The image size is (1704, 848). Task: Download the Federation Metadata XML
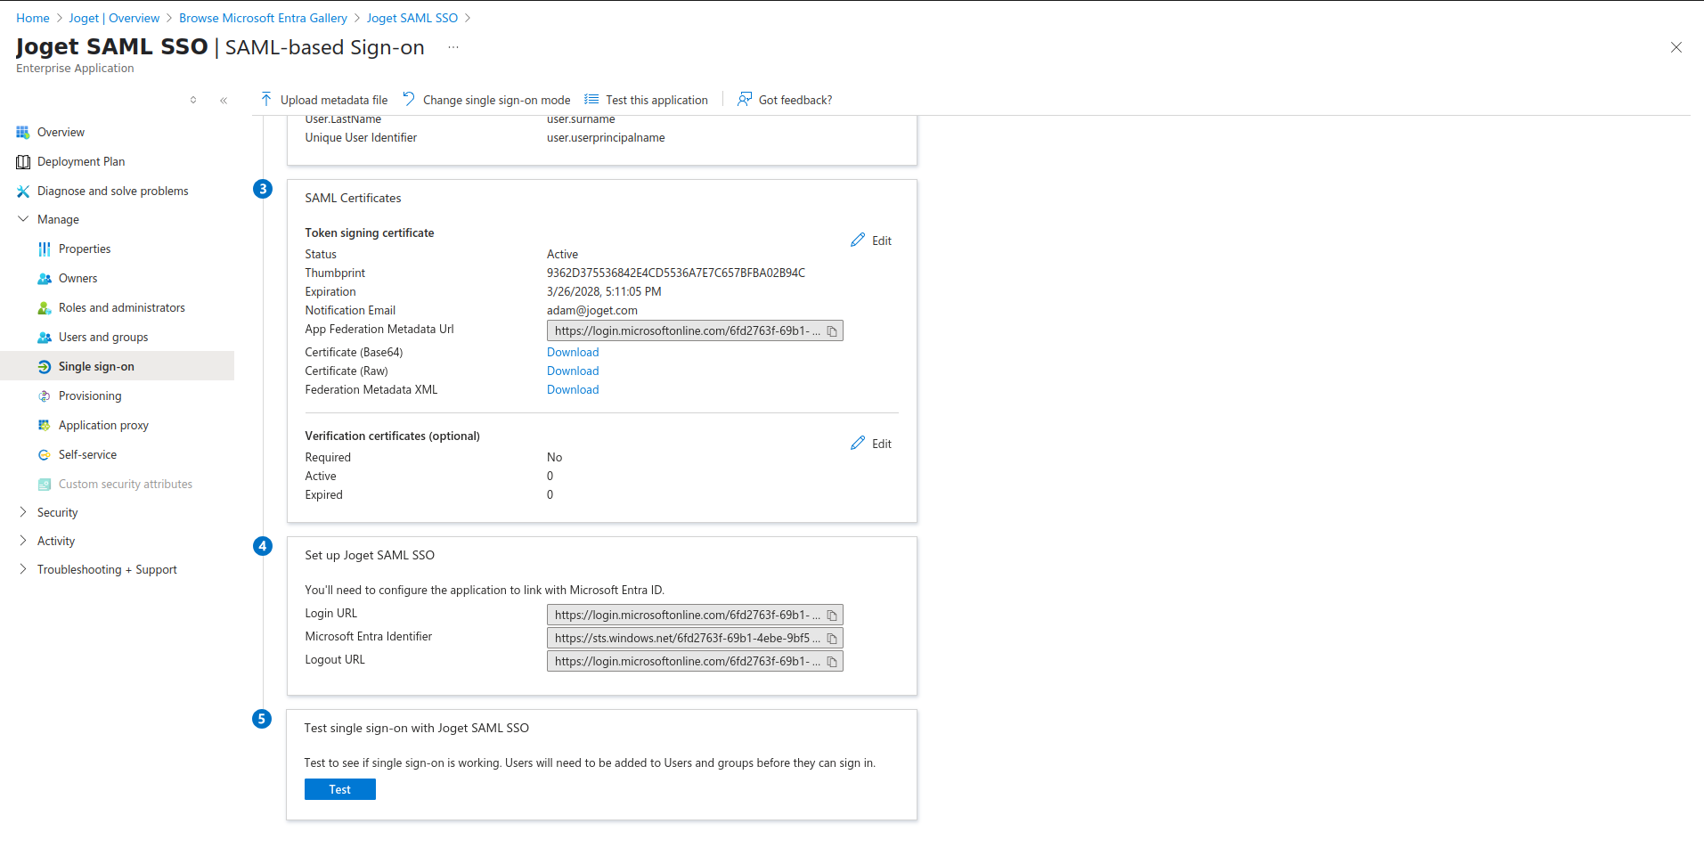click(x=573, y=390)
